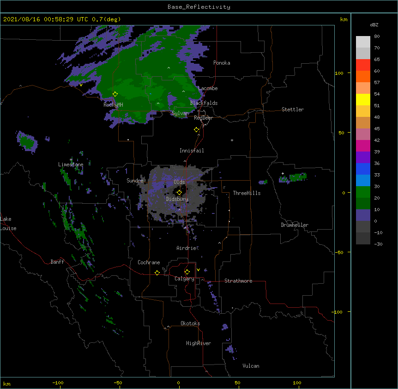Click the Okotoks city label
Image resolution: width=398 pixels, height=389 pixels.
(x=190, y=323)
